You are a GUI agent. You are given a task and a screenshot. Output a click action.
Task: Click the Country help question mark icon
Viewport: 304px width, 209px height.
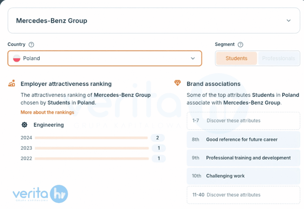[x=31, y=45]
